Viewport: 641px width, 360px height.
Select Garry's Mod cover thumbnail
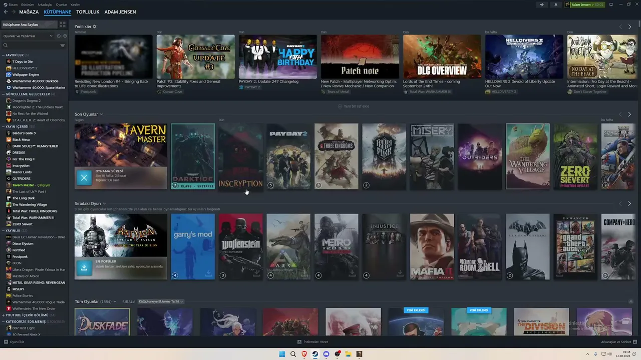click(193, 246)
